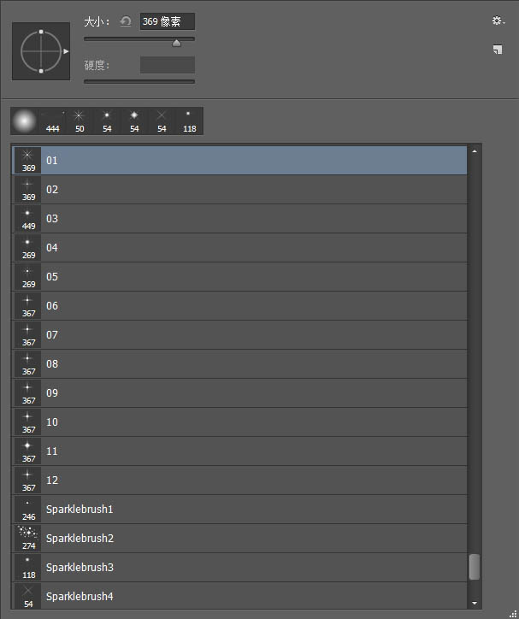Select brush preset 06
The image size is (519, 619).
pyautogui.click(x=239, y=306)
